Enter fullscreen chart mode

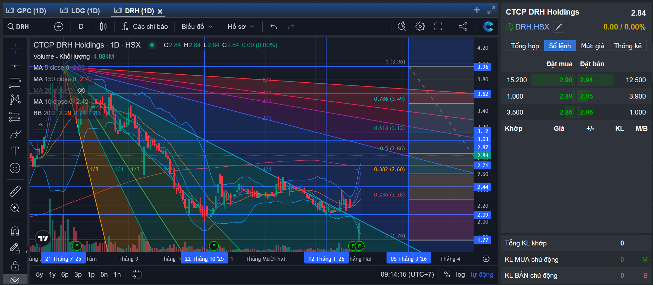tap(438, 26)
